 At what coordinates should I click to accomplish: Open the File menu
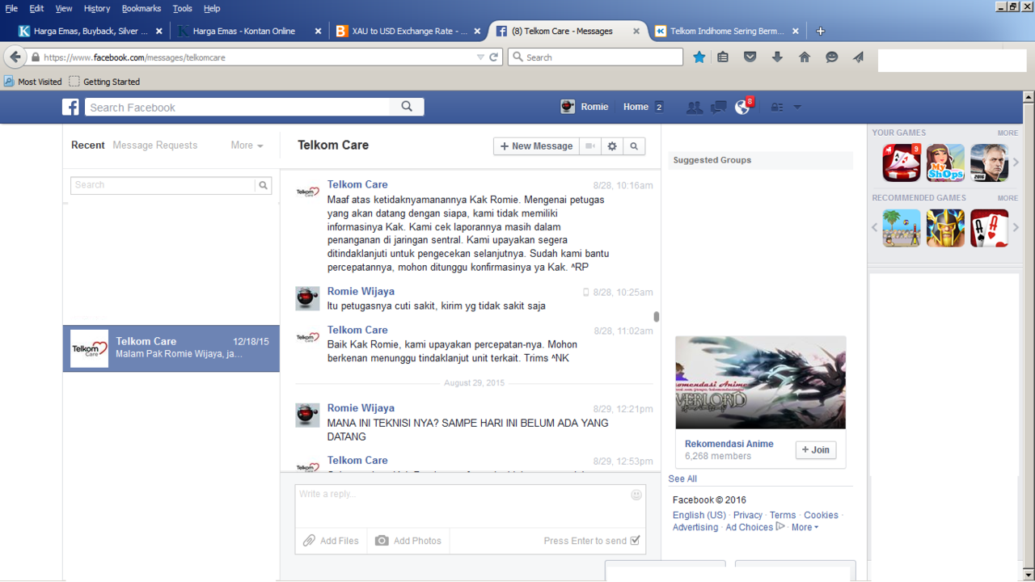(x=11, y=8)
